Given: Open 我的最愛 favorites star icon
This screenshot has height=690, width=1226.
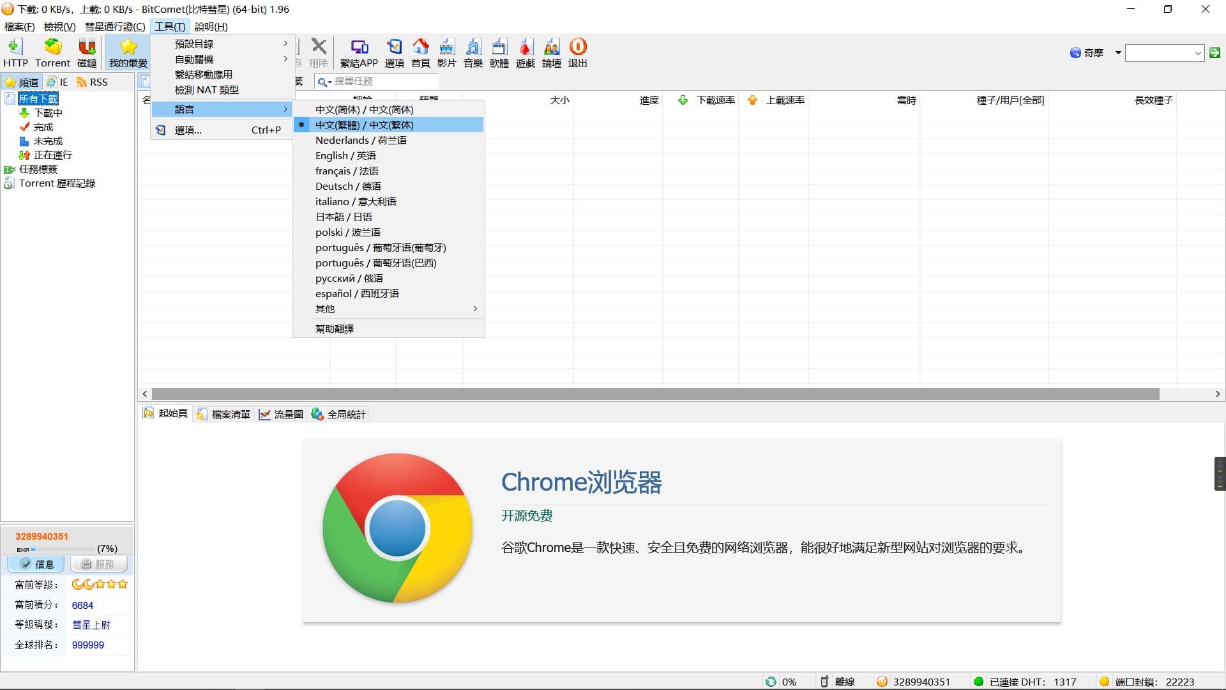Looking at the screenshot, I should (128, 47).
